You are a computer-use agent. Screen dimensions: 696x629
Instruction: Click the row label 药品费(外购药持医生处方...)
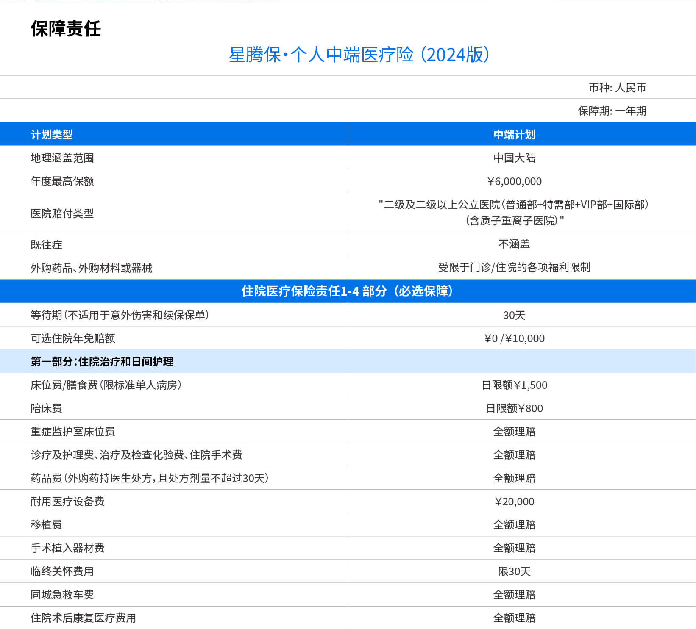tap(150, 478)
